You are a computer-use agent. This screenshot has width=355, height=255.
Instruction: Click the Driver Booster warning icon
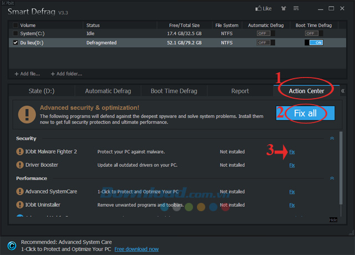tap(20, 165)
